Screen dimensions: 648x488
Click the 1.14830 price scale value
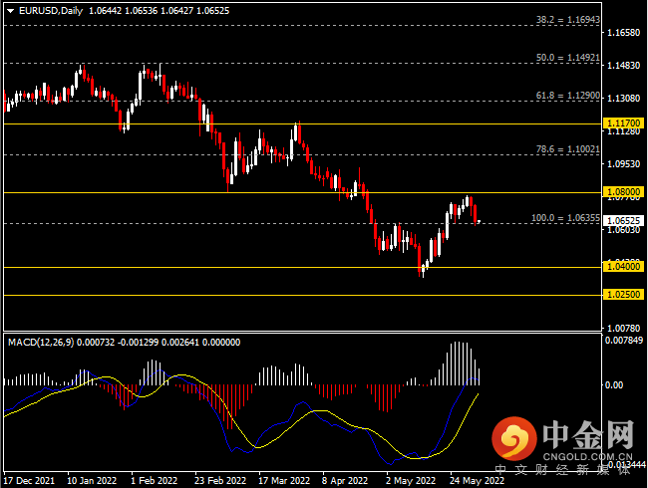(x=624, y=65)
